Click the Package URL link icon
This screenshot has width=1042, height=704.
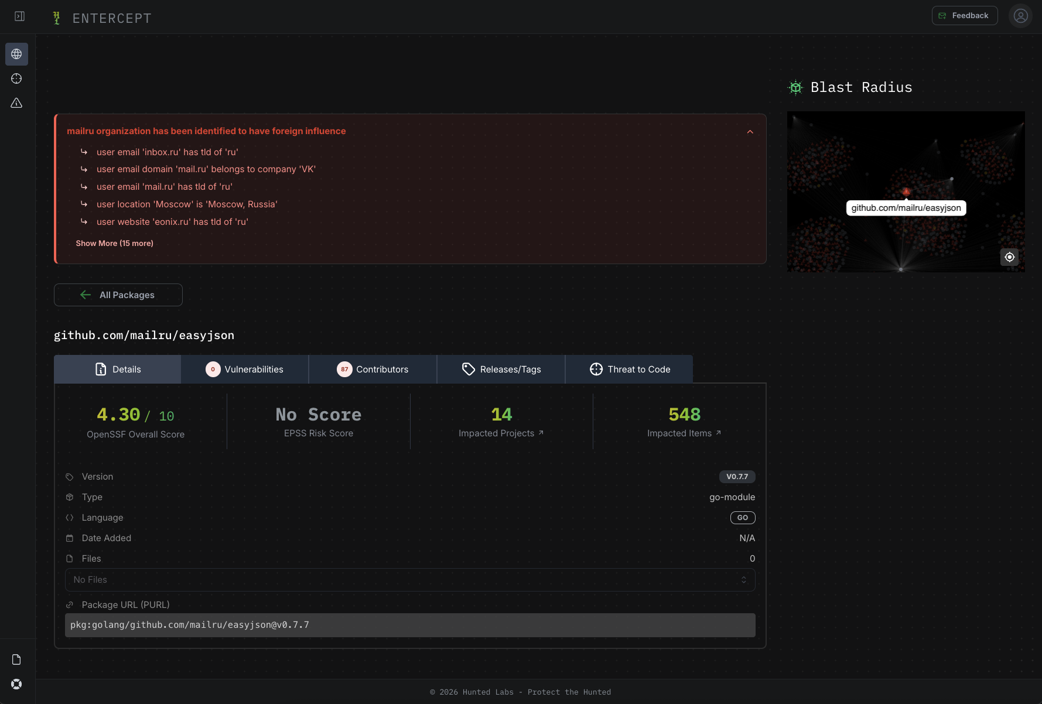[x=70, y=605]
